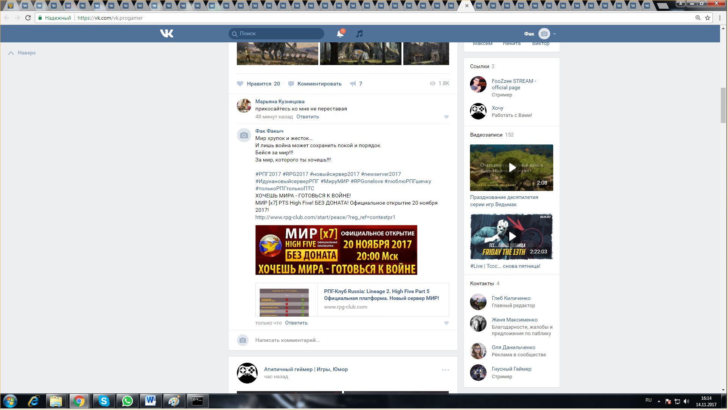Click the share megaphone icon with 7

(353, 84)
